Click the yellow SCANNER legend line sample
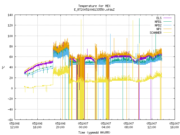 pyautogui.click(x=168, y=33)
